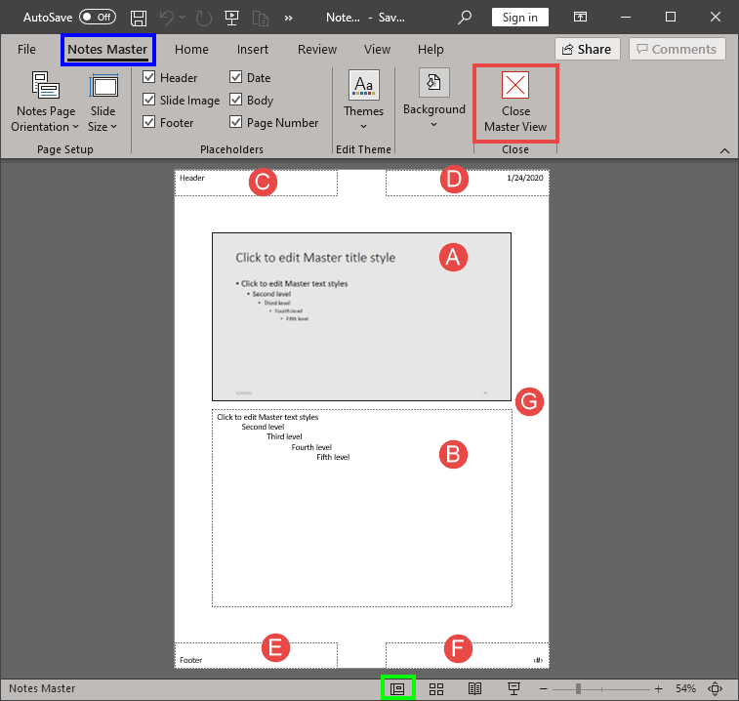739x701 pixels.
Task: Expand the Themes dropdown
Action: (x=363, y=103)
